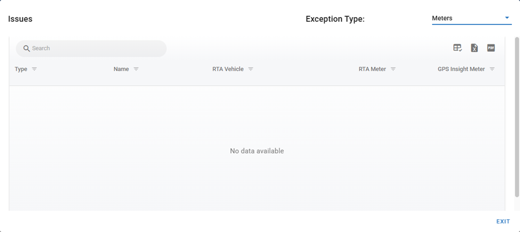
Task: Sort by RTA Meter column header
Action: (372, 69)
